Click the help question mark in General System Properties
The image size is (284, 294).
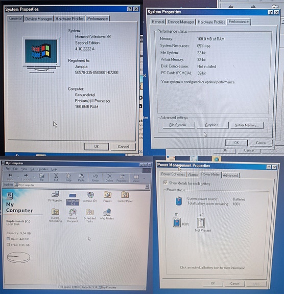pyautogui.click(x=130, y=9)
